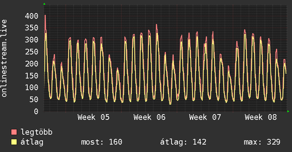Image resolution: width=292 pixels, height=152 pixels.
Task: Select the legtöbb legend label
Action: coord(36,132)
